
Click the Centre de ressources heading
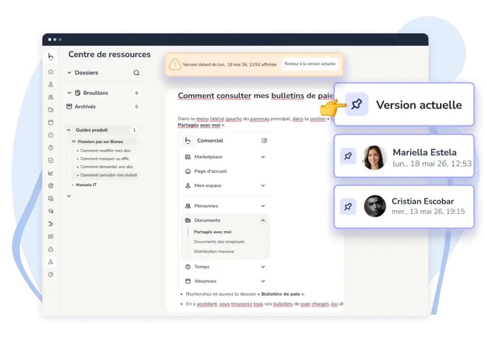109,54
